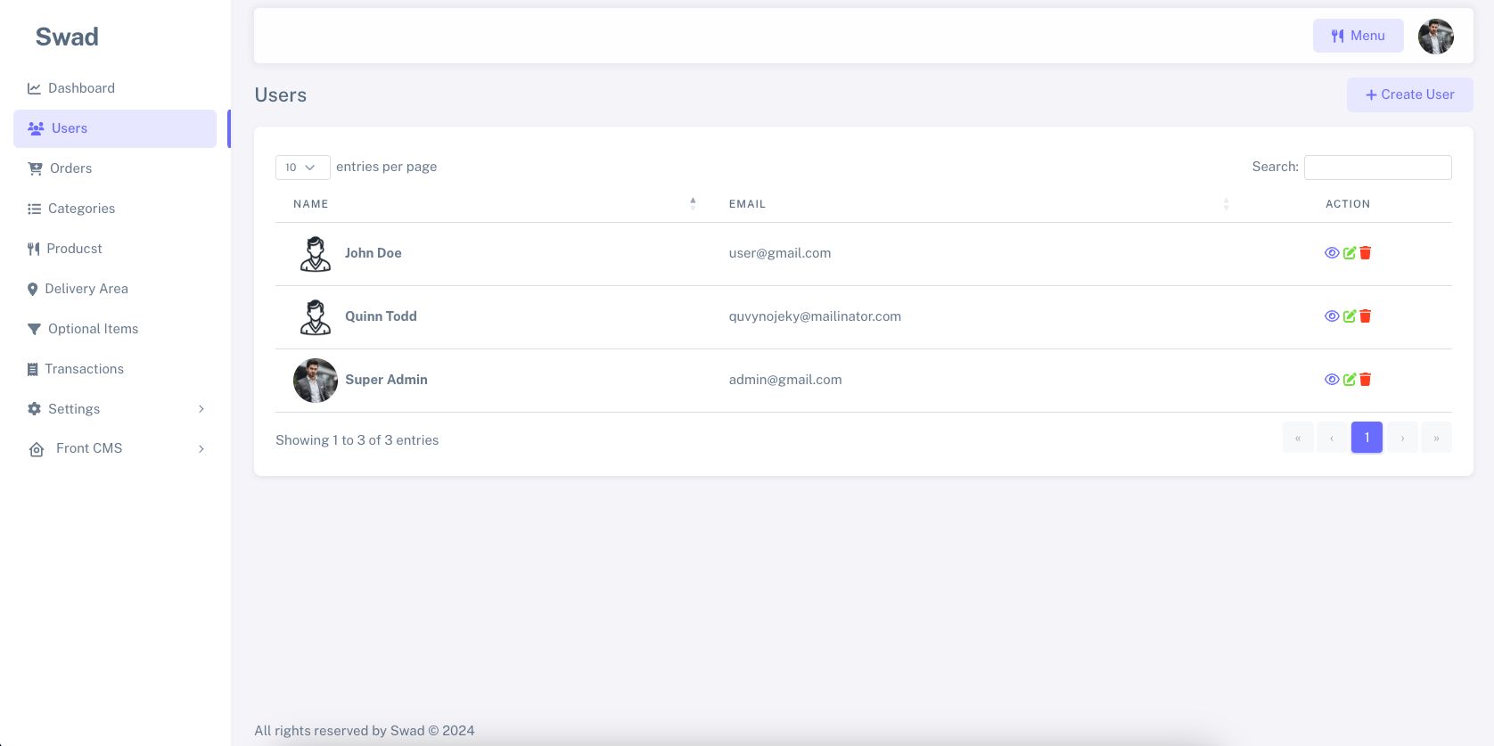Click the Dashboard chart icon in the sidebar
The width and height of the screenshot is (1494, 746).
(x=34, y=88)
